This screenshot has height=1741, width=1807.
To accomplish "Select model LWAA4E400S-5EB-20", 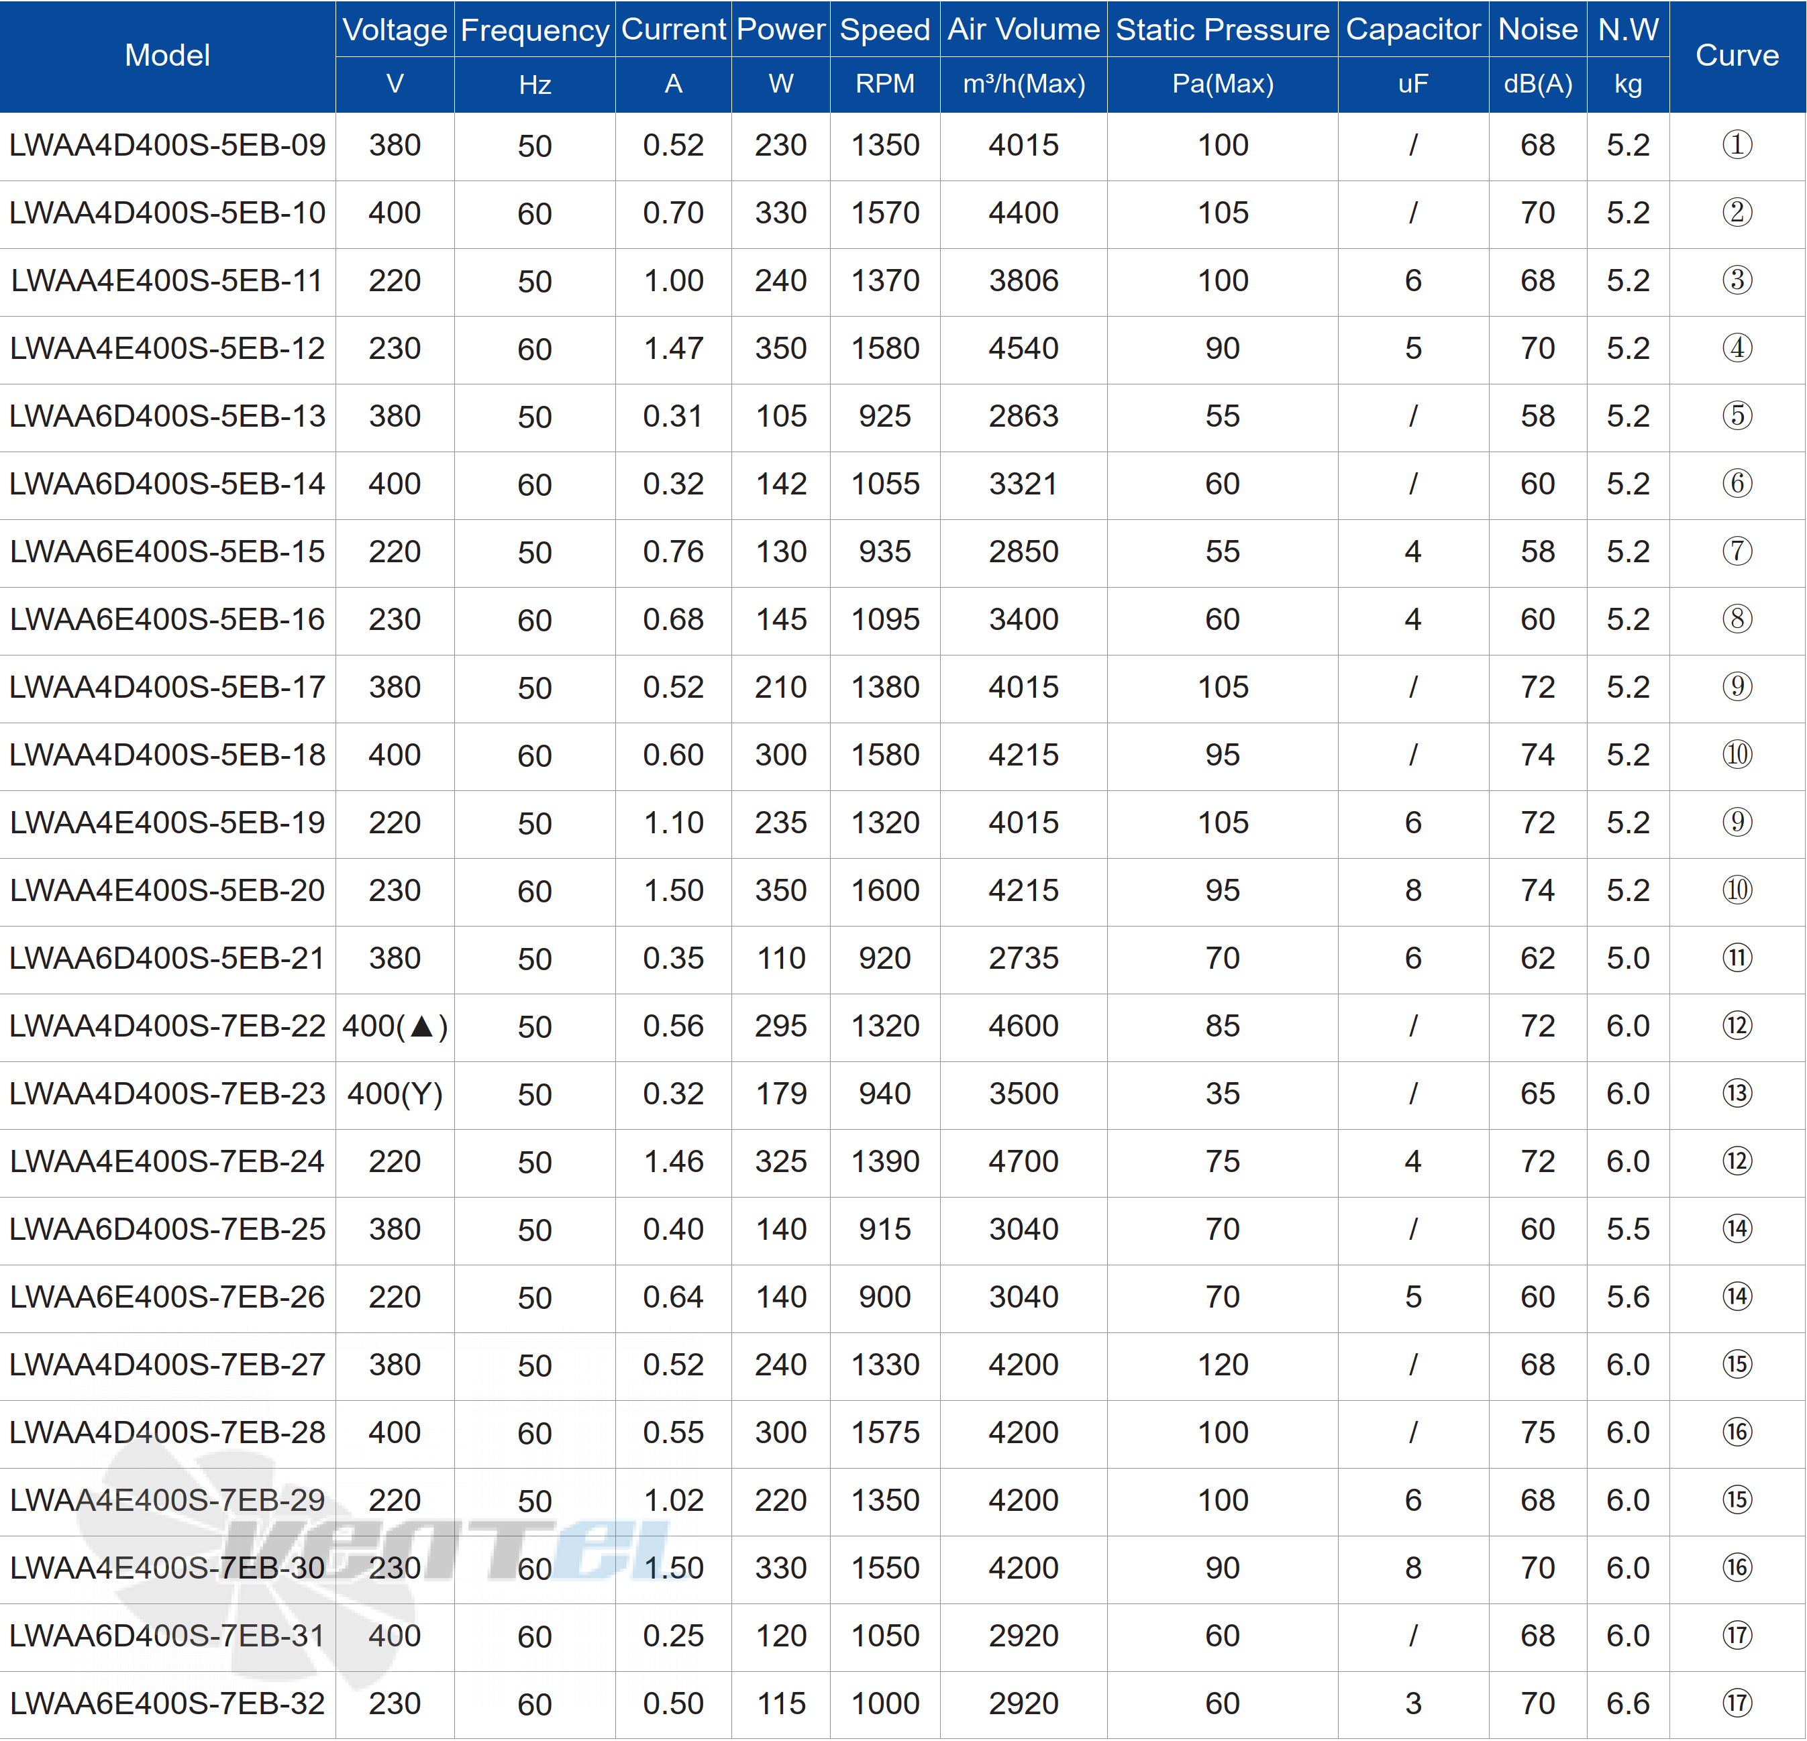I will click(x=167, y=890).
